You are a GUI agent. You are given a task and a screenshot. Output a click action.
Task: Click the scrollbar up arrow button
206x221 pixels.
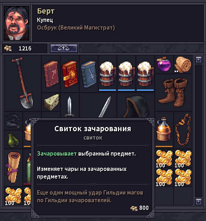pyautogui.click(x=199, y=60)
